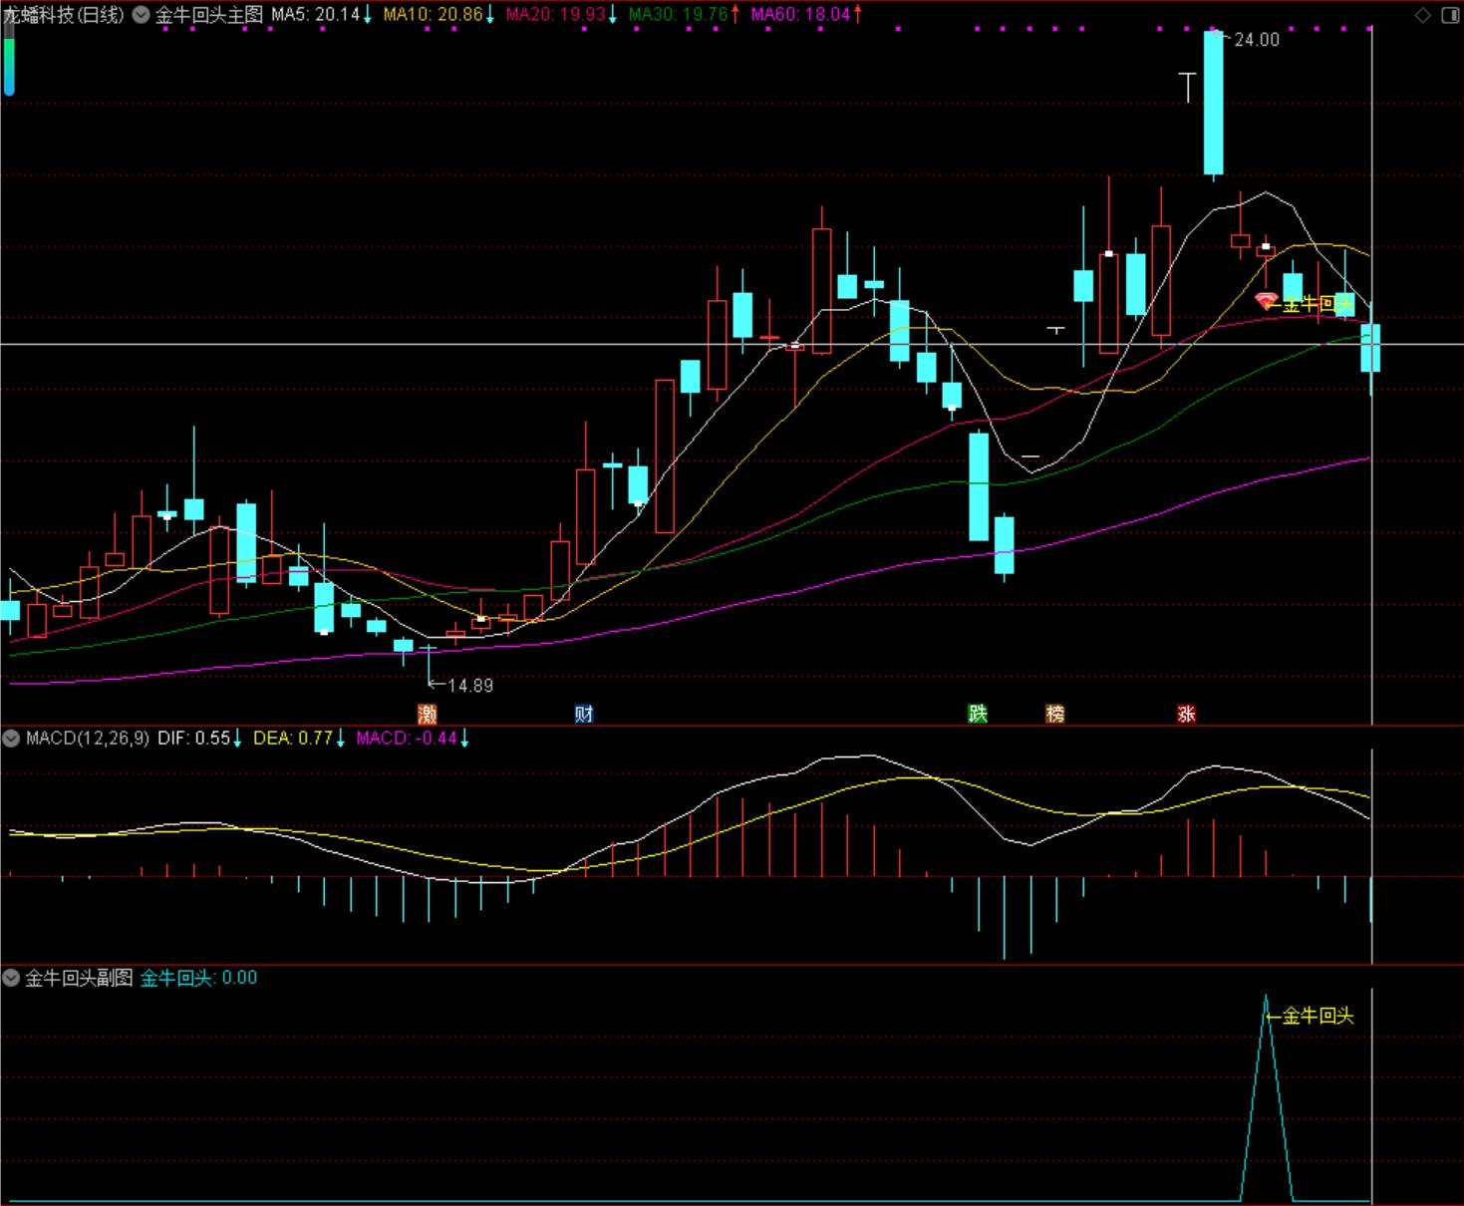Click the diamond icon at top right
The image size is (1464, 1206).
1423,15
